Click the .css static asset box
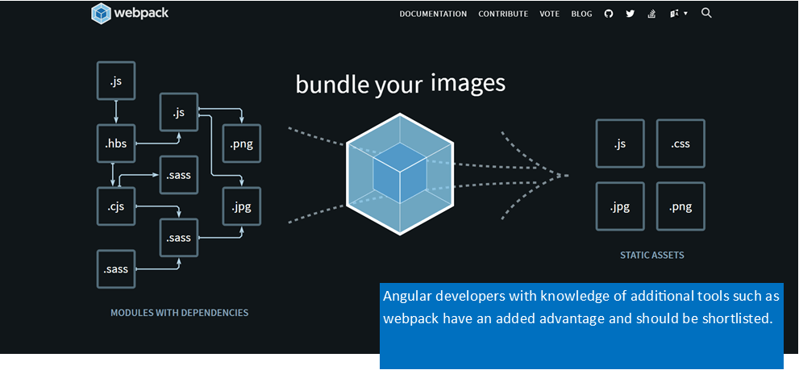799x370 pixels. [680, 143]
